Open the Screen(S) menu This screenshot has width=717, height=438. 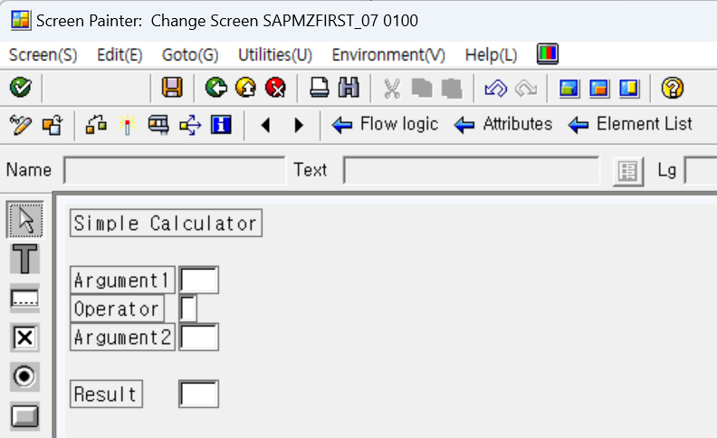[x=43, y=55]
